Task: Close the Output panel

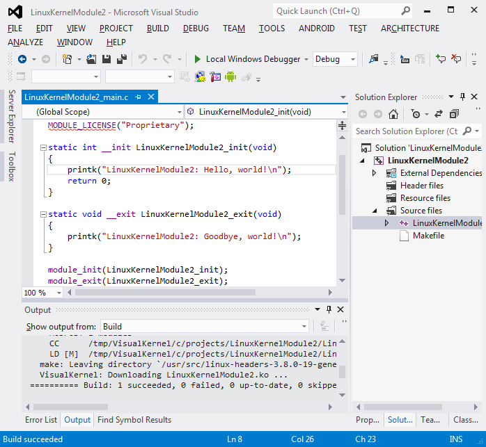Action: pos(340,309)
